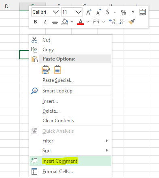The height and width of the screenshot is (178, 159).
Task: Open Format Cells... dialog
Action: click(x=70, y=172)
